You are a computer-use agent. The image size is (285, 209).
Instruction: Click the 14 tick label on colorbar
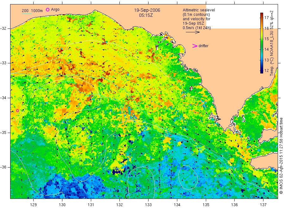coord(266,49)
